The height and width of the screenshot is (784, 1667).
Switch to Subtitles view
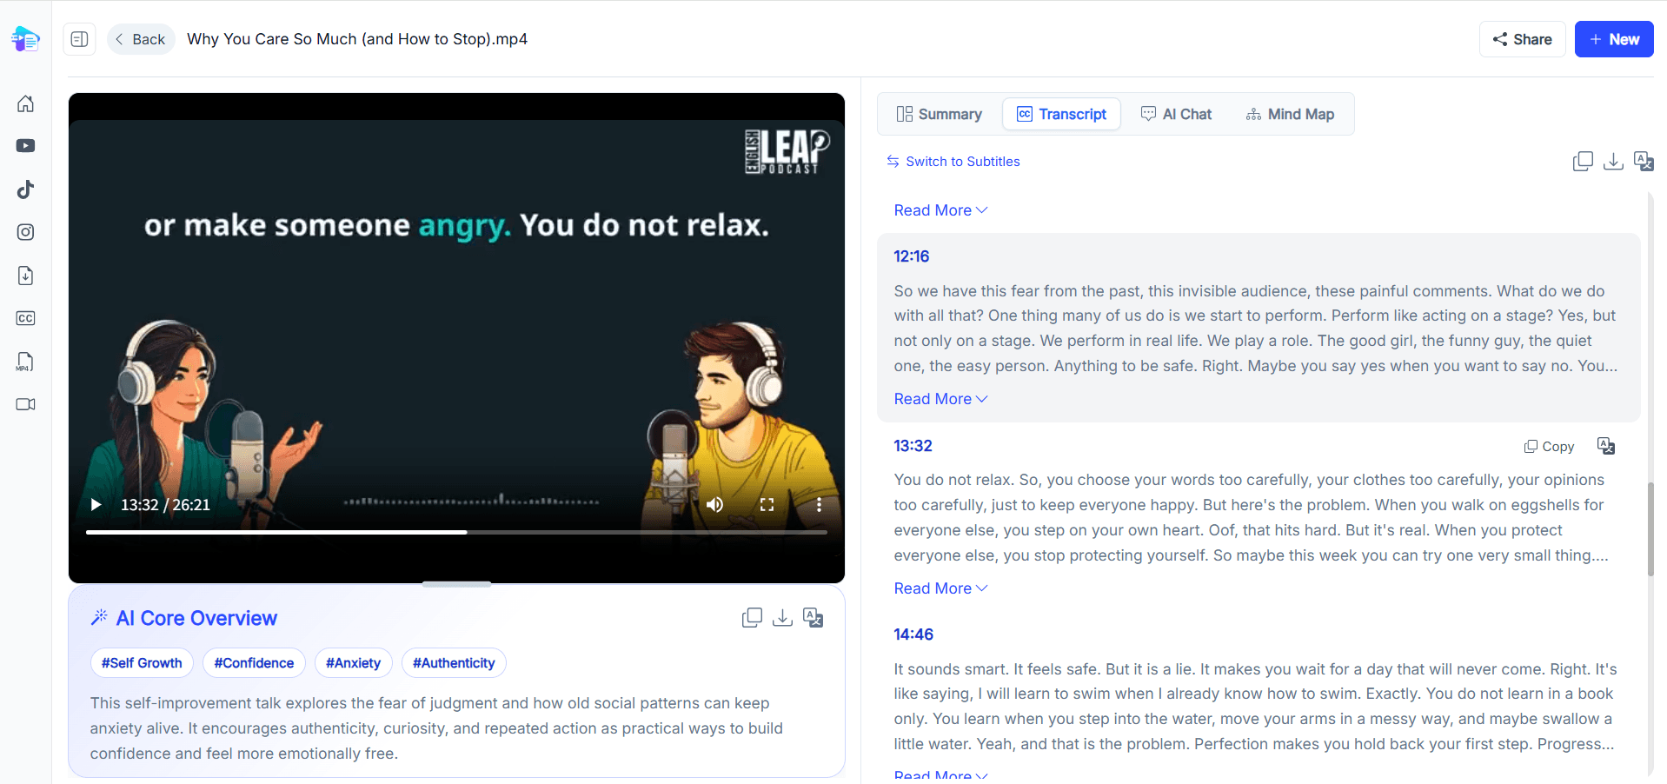tap(953, 162)
